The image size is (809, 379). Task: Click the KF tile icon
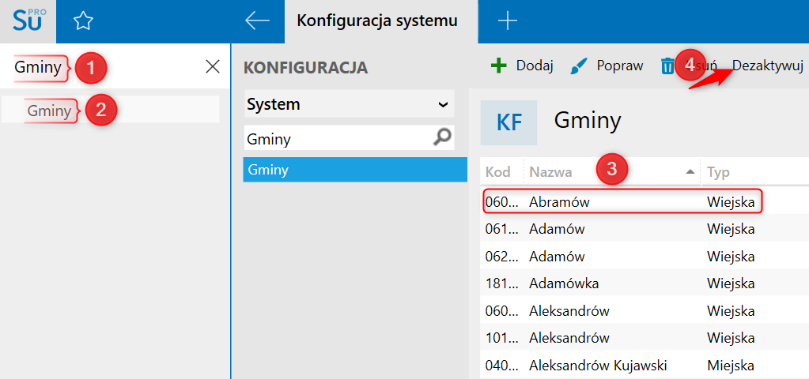coord(508,122)
